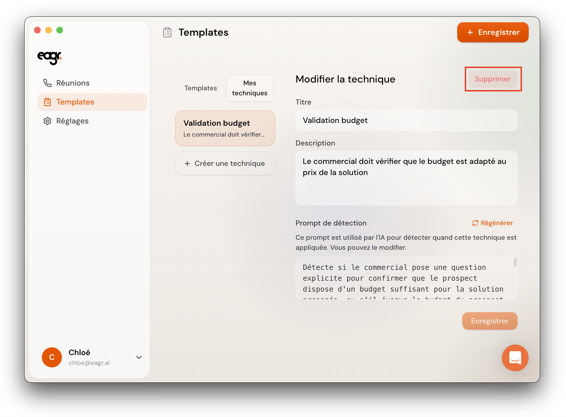Click Chloé's orange avatar circle
The image size is (566, 417).
click(52, 357)
